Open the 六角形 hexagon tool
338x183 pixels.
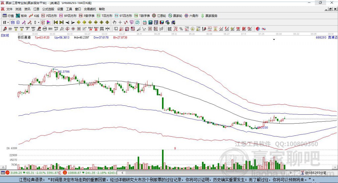tap(191, 16)
